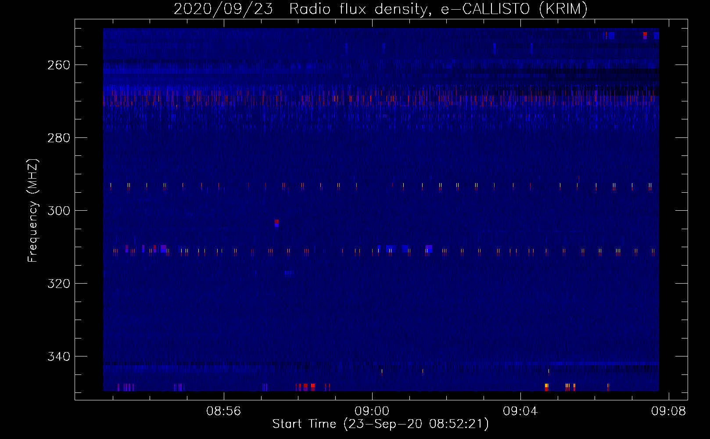Click the plot title "Radio flux density, e-CALLISTO (KRIM)"
This screenshot has width=710, height=439.
pos(438,9)
